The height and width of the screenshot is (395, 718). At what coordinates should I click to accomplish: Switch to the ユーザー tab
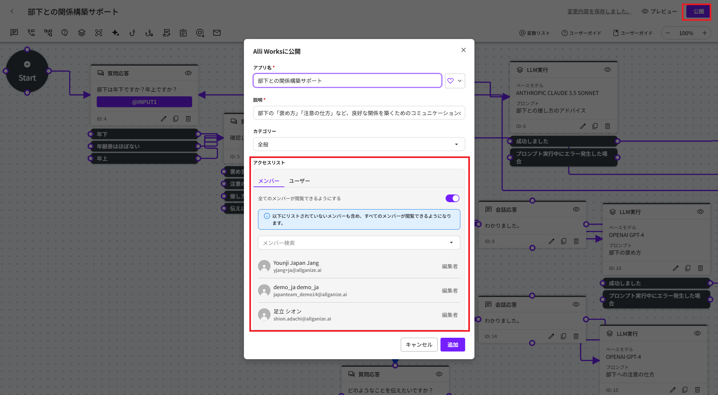(x=299, y=181)
